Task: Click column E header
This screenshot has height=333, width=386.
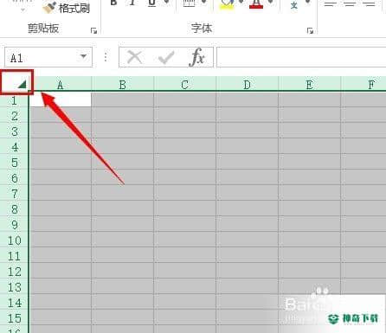Action: pos(310,85)
